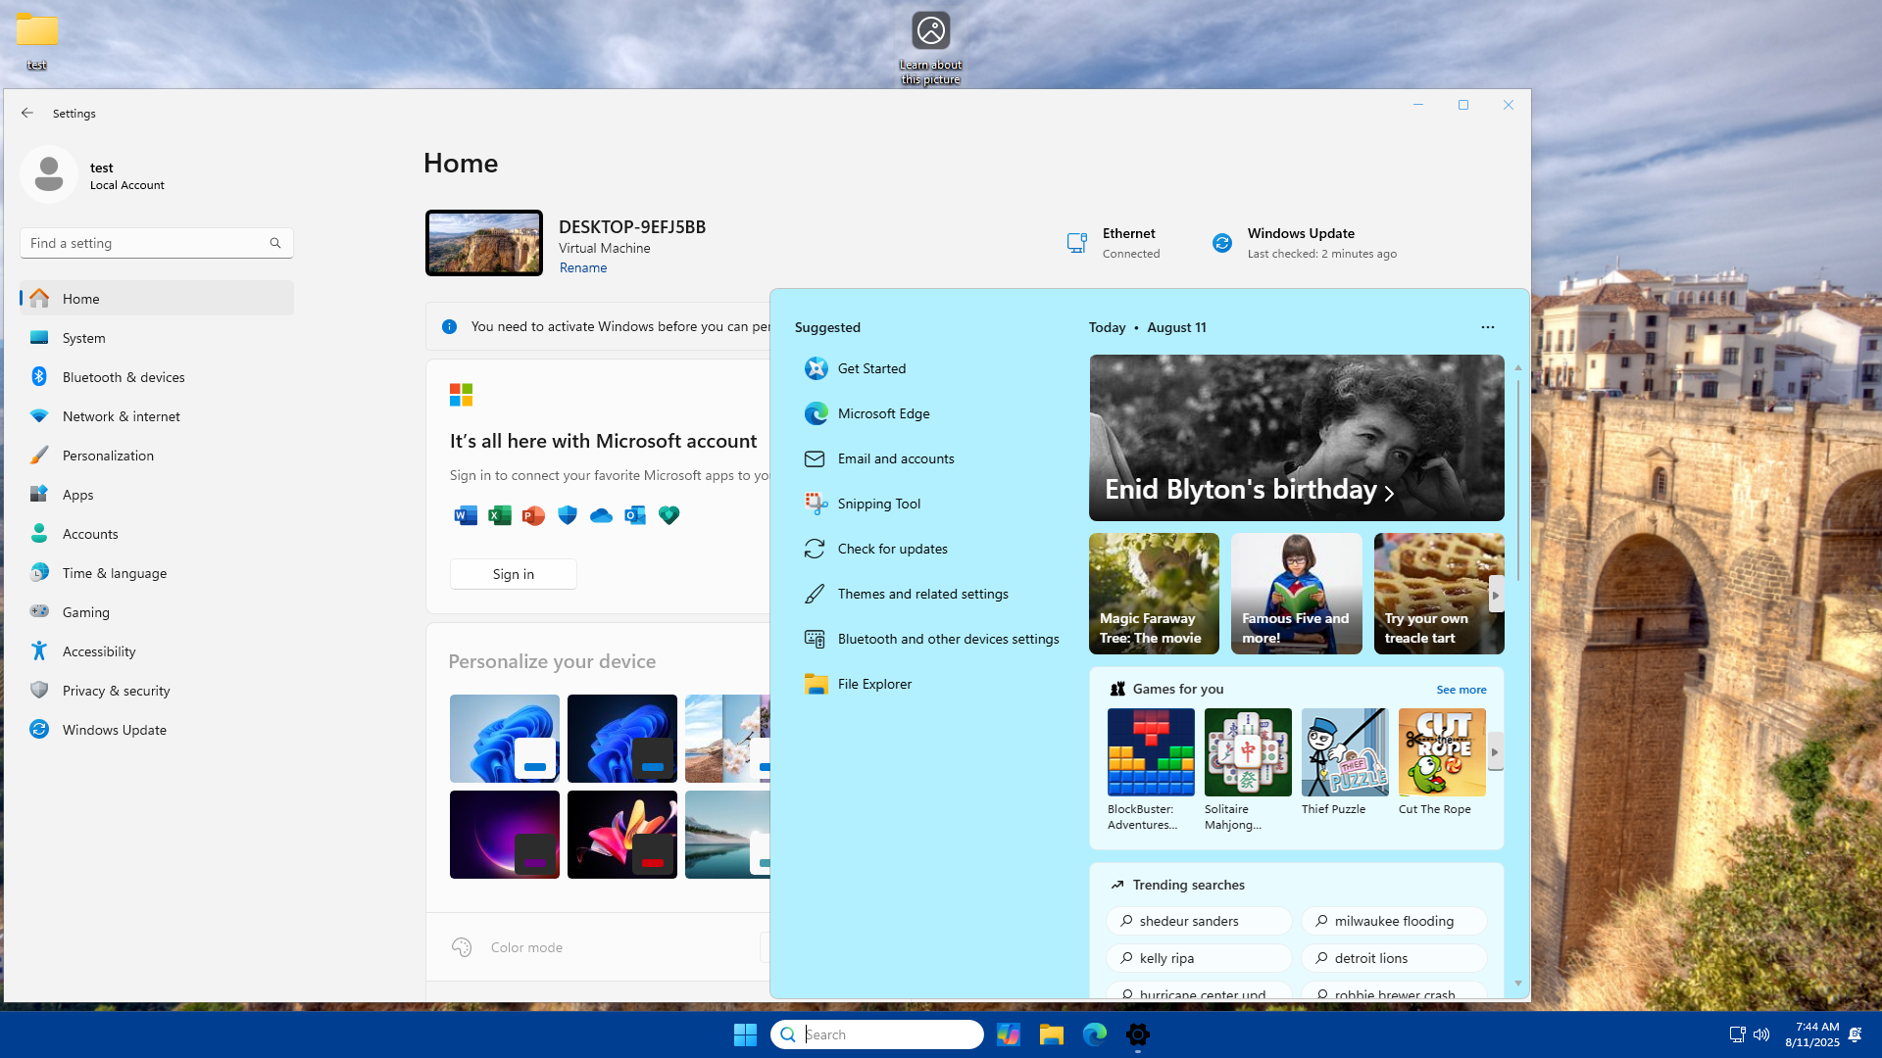Open the notification bell in system tray
1882x1058 pixels.
pyautogui.click(x=1856, y=1034)
